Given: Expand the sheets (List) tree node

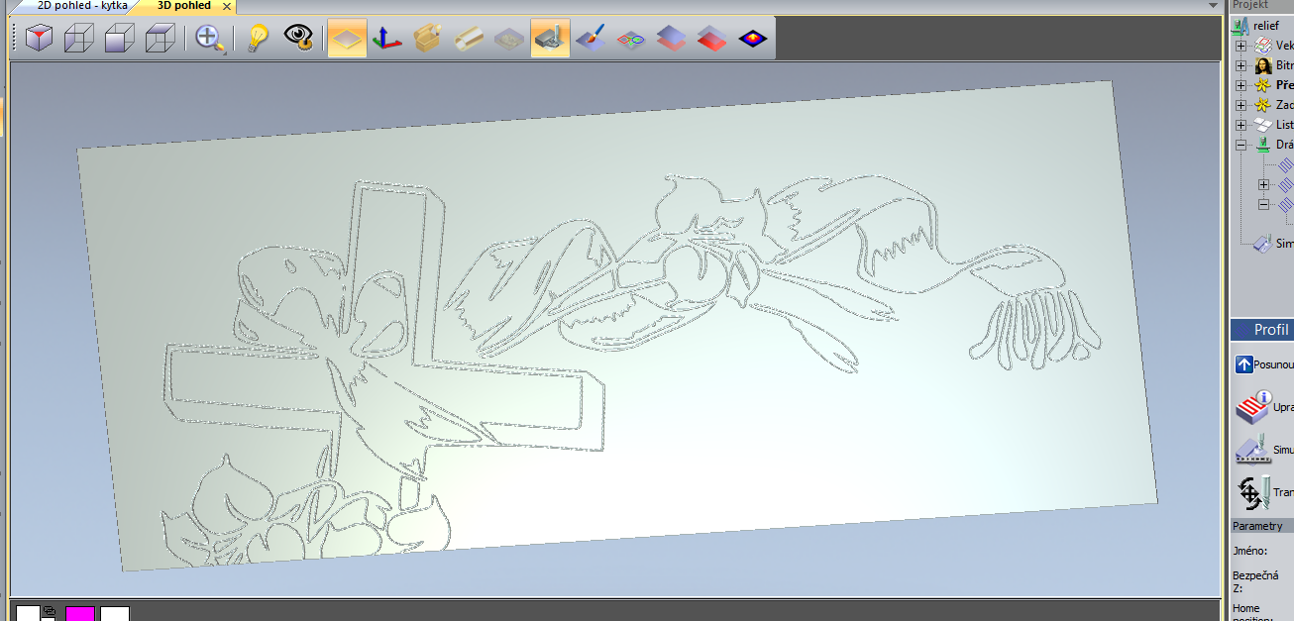Looking at the screenshot, I should 1240,125.
